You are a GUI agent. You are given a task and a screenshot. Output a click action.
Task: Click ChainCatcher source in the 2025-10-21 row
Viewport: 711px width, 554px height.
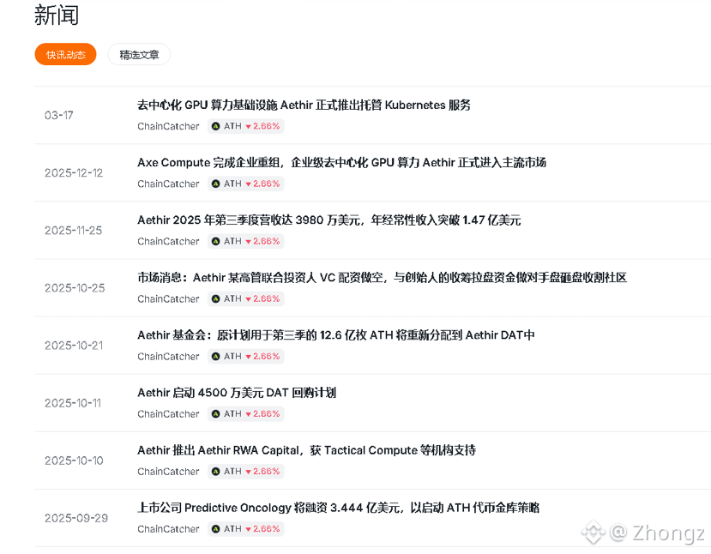[168, 357]
